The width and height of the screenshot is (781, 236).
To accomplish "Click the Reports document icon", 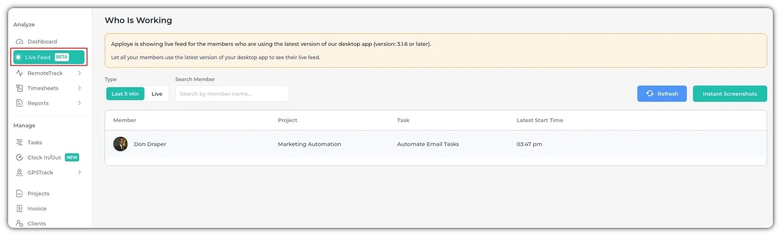I will coord(20,103).
